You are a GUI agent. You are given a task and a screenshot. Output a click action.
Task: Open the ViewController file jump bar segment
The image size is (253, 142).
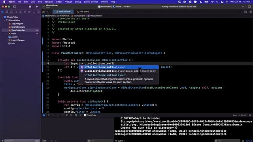pos(78,16)
